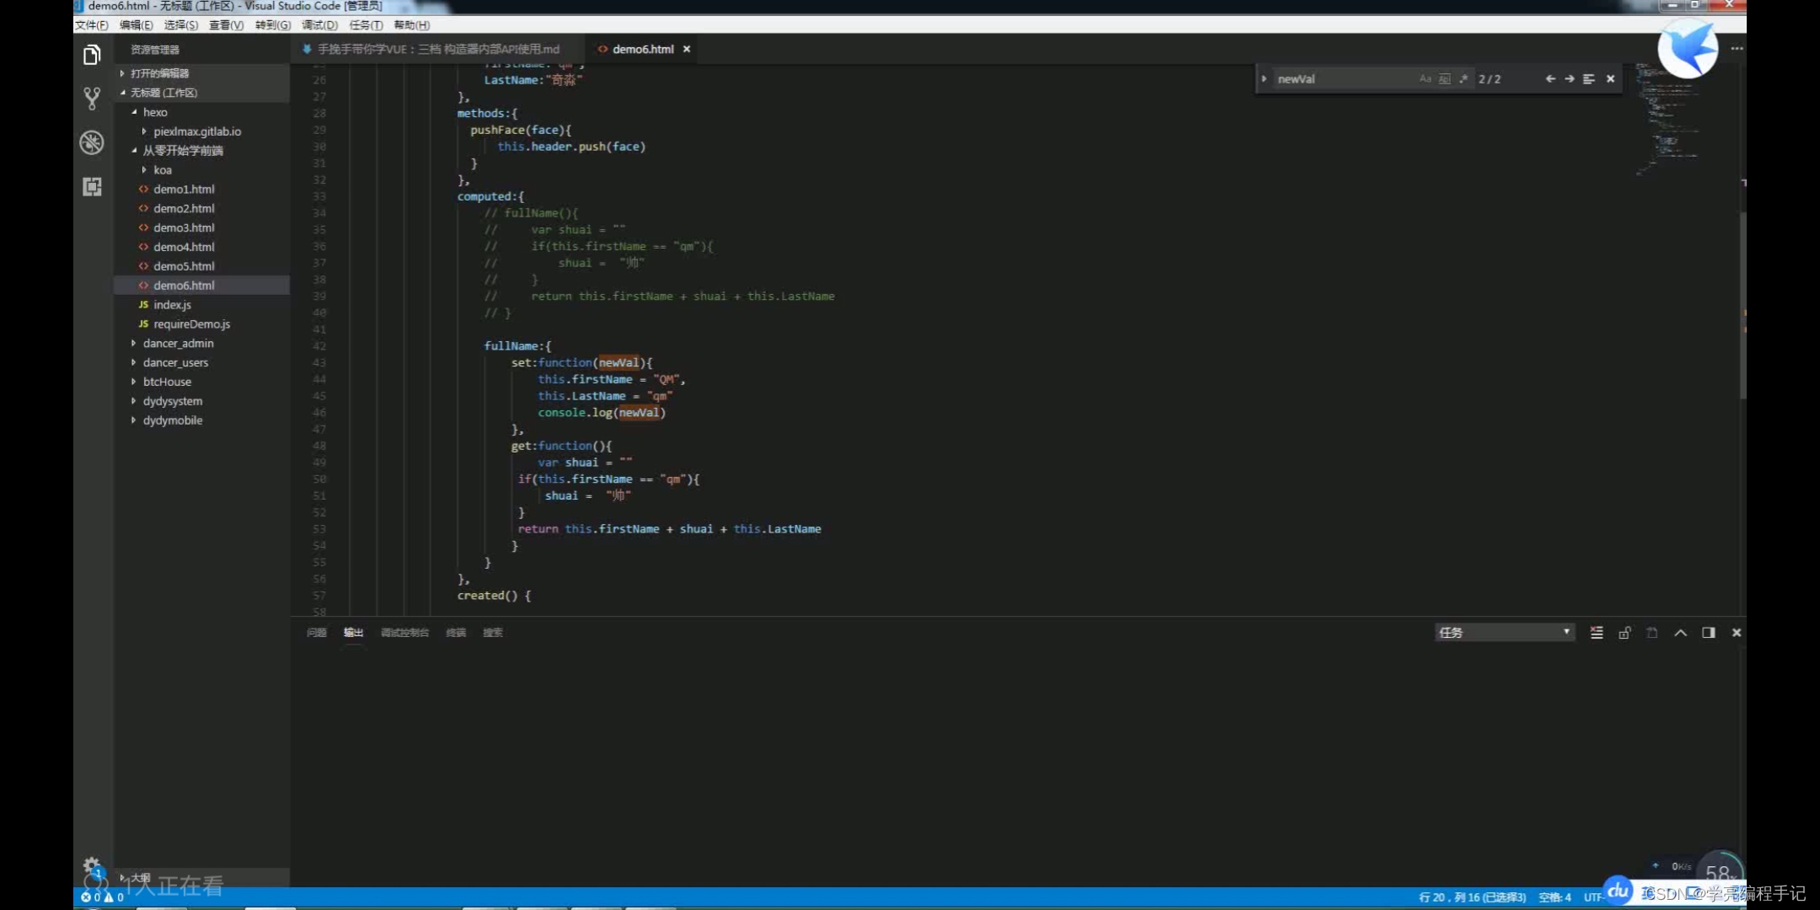This screenshot has height=910, width=1820.
Task: Open the Extensions view
Action: 92,186
